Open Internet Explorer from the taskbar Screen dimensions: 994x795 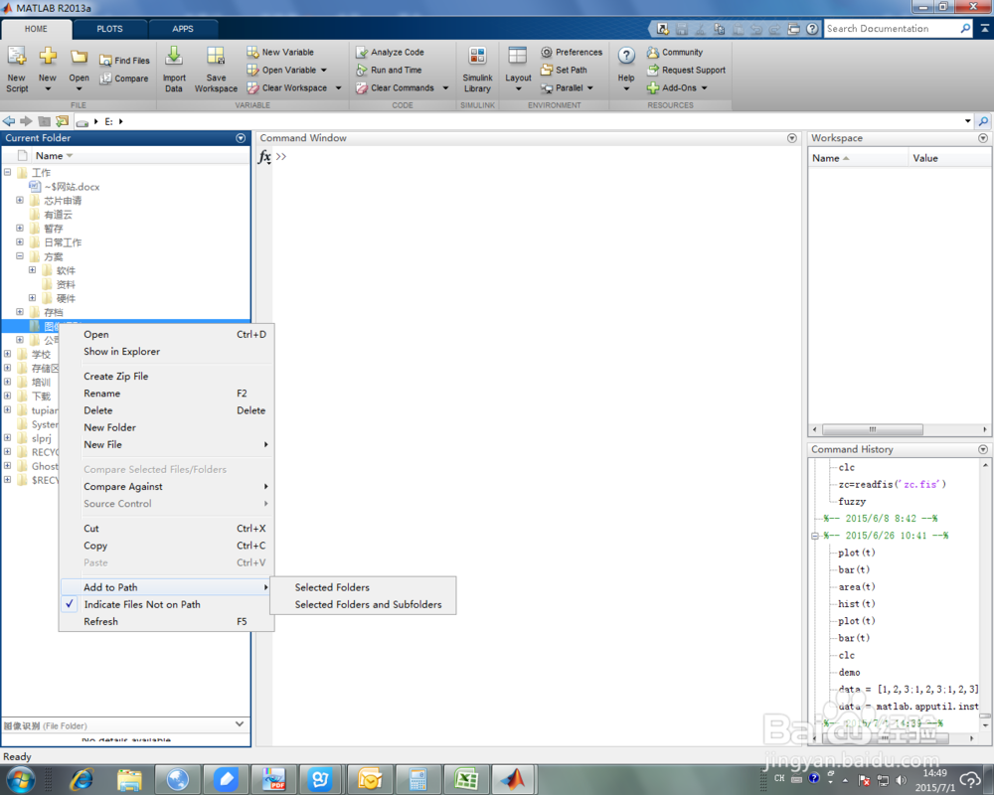(82, 780)
